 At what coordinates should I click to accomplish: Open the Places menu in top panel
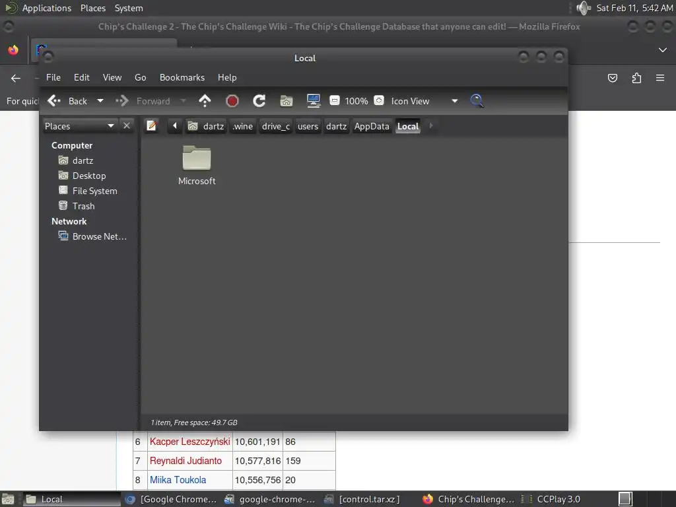92,8
